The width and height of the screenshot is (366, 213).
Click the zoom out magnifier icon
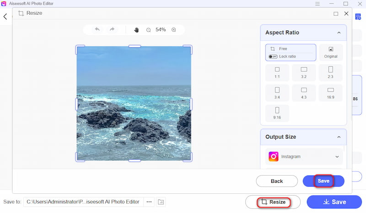pos(148,30)
